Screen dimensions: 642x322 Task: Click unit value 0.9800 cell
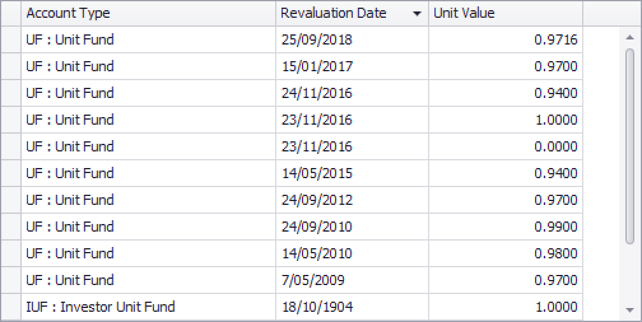click(506, 253)
